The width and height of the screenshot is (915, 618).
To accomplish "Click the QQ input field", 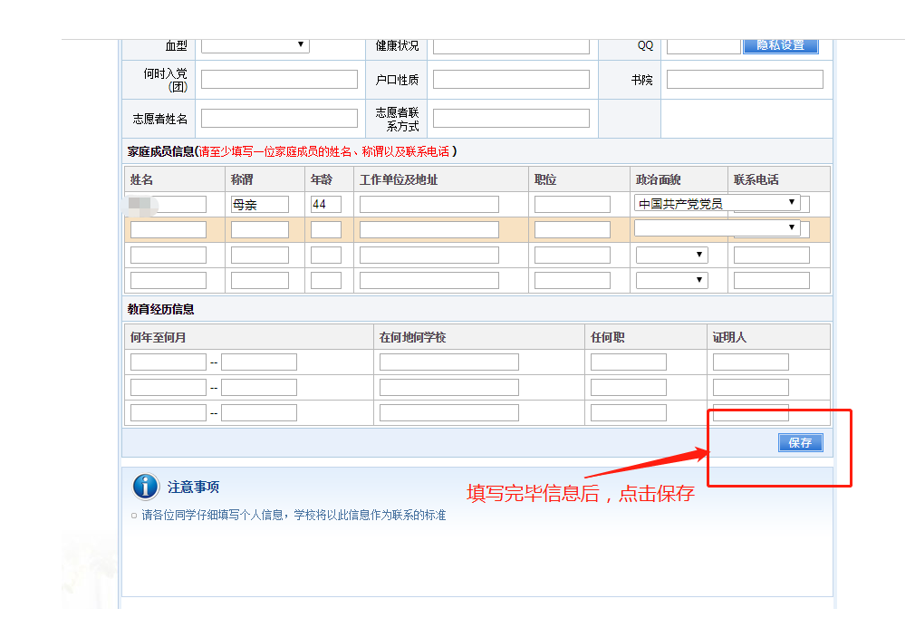I will click(x=703, y=46).
